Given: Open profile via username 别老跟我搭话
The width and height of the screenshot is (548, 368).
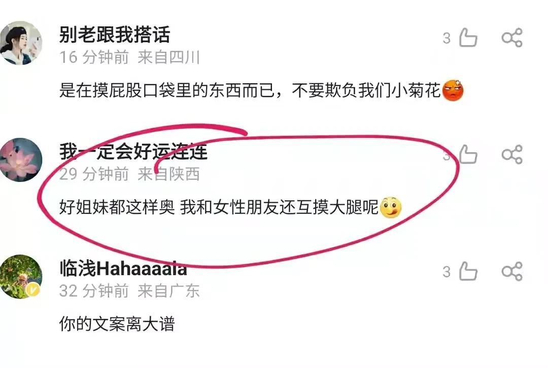Looking at the screenshot, I should pyautogui.click(x=115, y=34).
